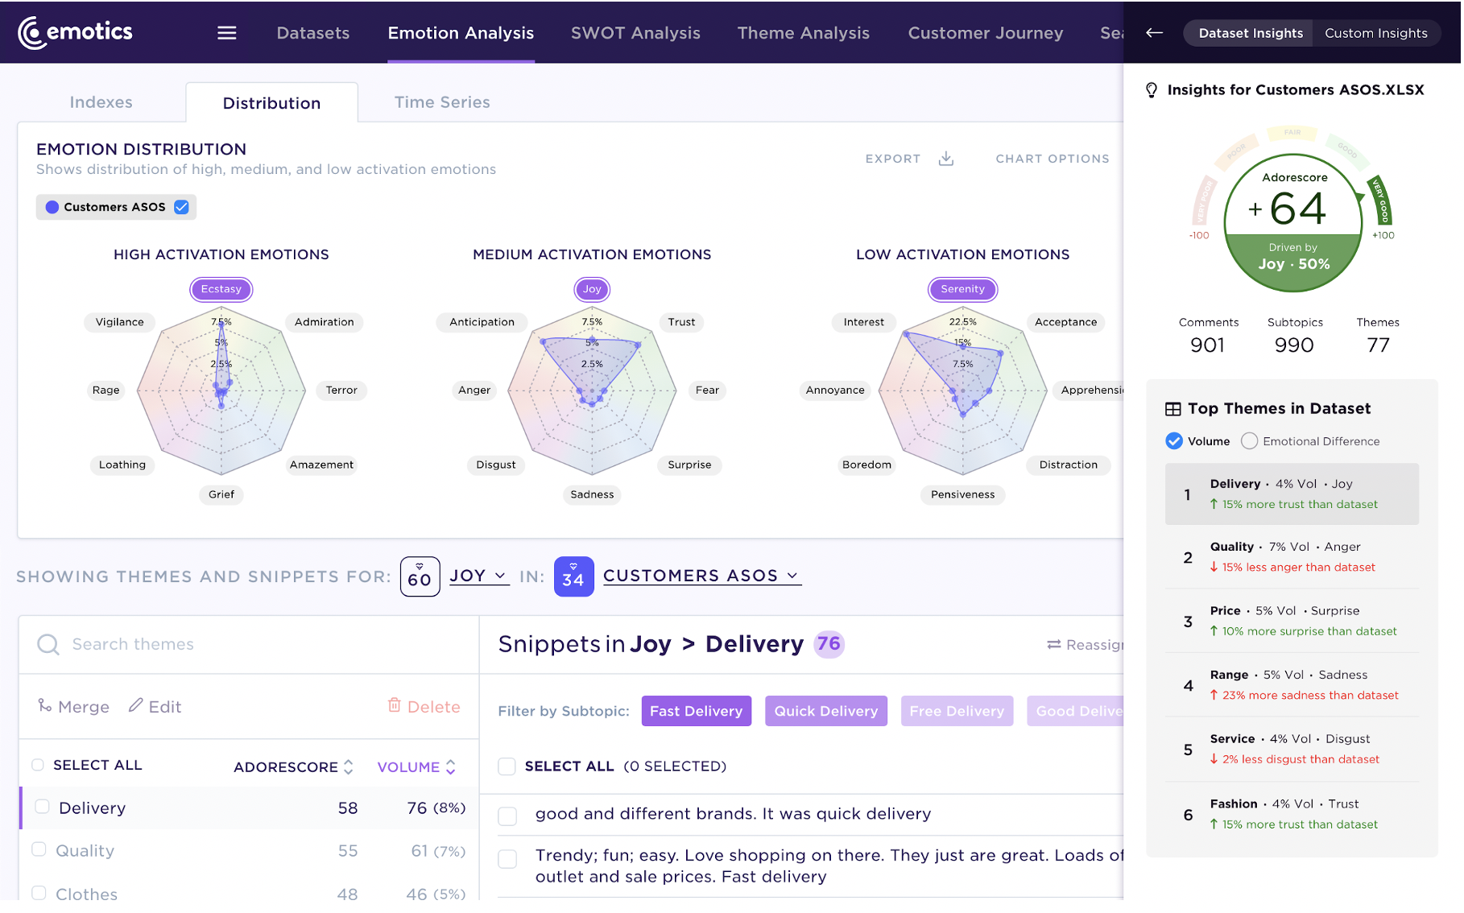The height and width of the screenshot is (913, 1464).
Task: Click the Admiration emotion label
Action: pyautogui.click(x=325, y=322)
